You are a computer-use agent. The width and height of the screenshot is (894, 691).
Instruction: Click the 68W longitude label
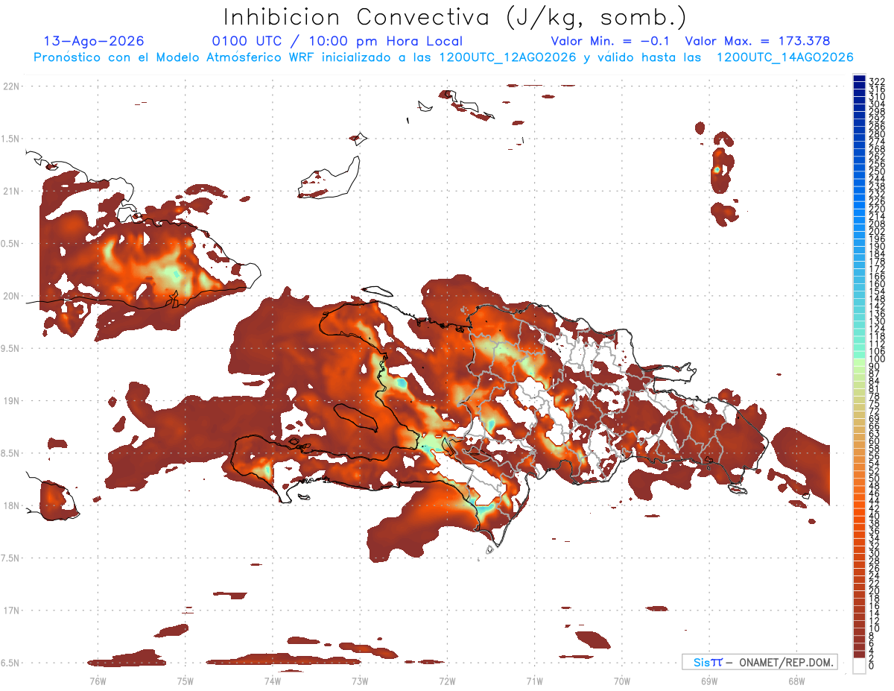(x=796, y=681)
